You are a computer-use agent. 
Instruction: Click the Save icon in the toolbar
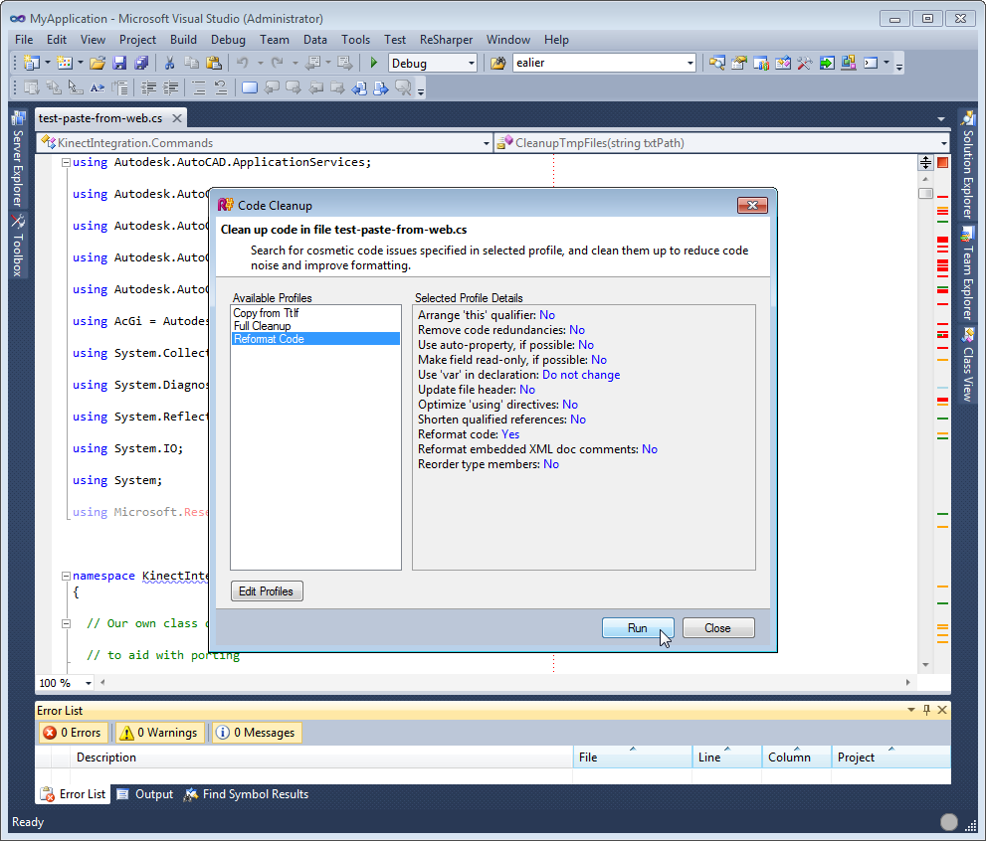point(119,63)
